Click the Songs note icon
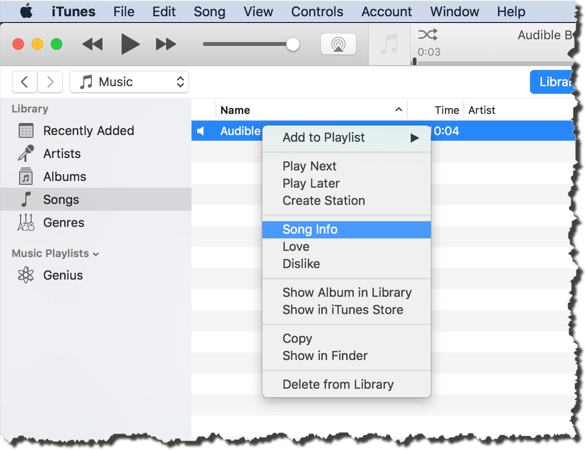Screen dimensions: 585x450 pyautogui.click(x=26, y=200)
